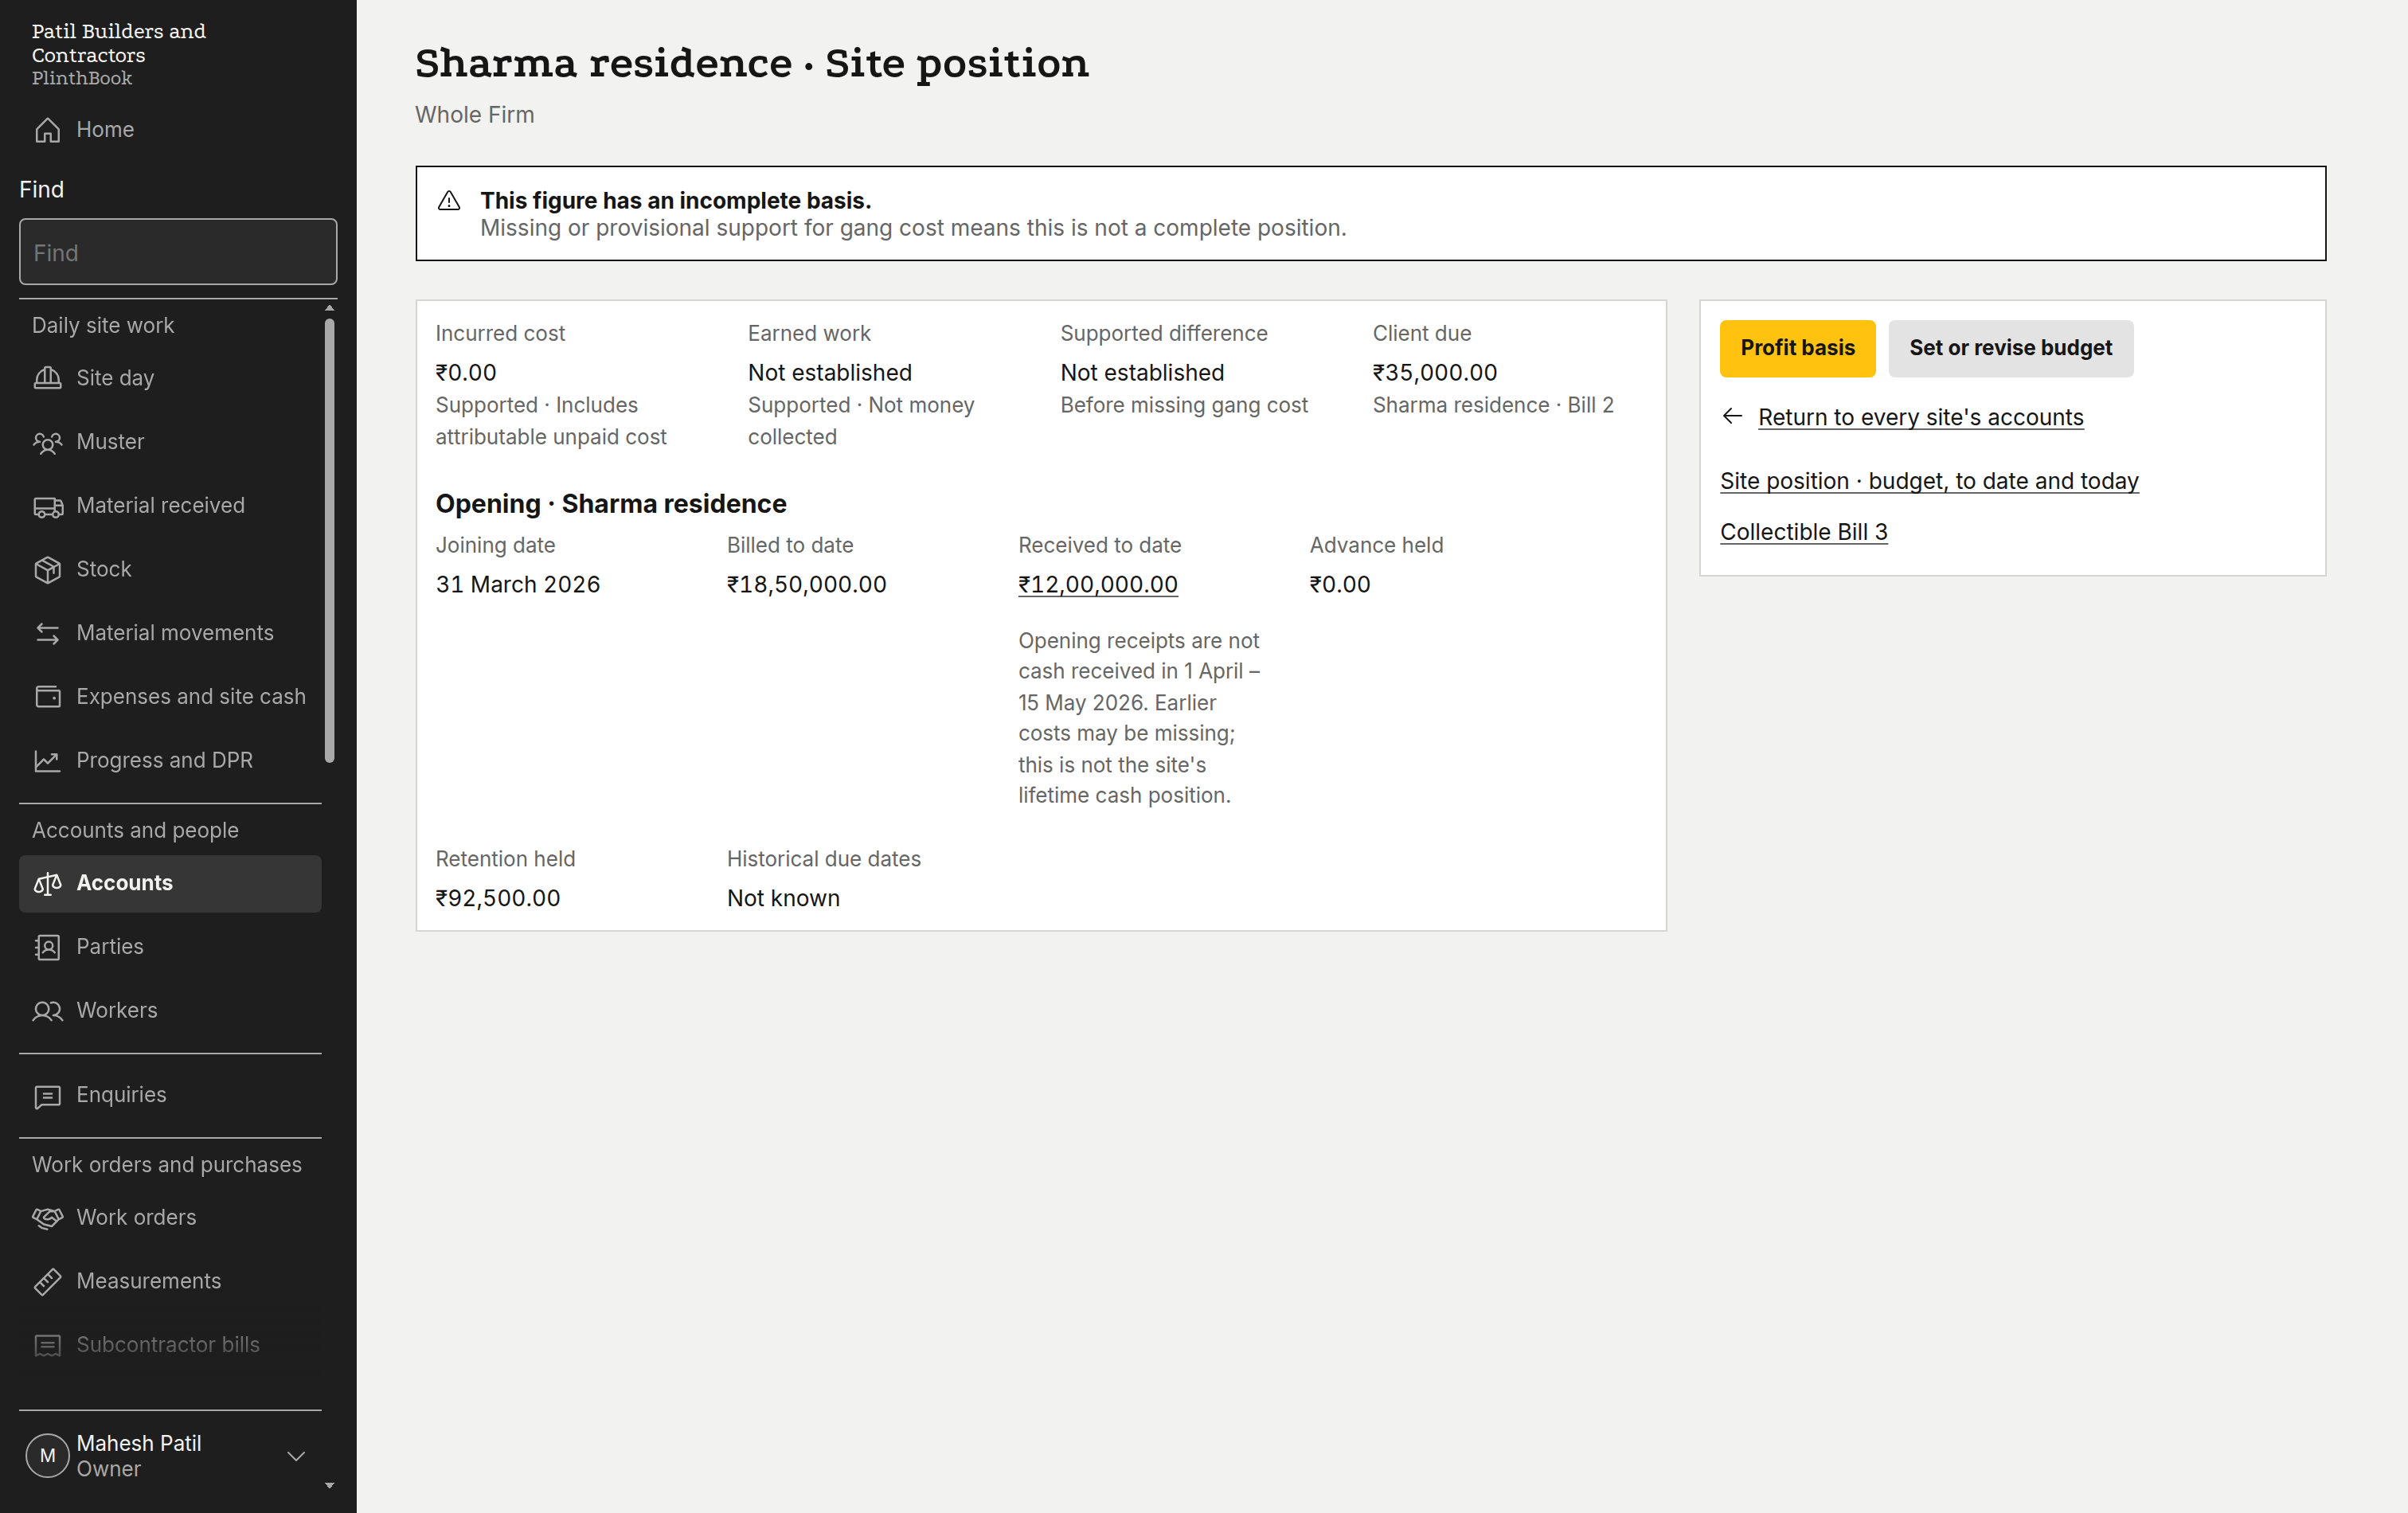The width and height of the screenshot is (2408, 1513).
Task: Open Site day in sidebar menu
Action: tap(170, 378)
